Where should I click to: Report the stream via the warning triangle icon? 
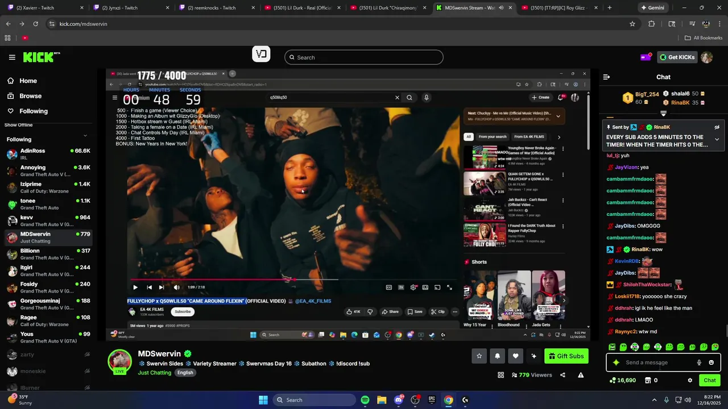click(x=581, y=375)
